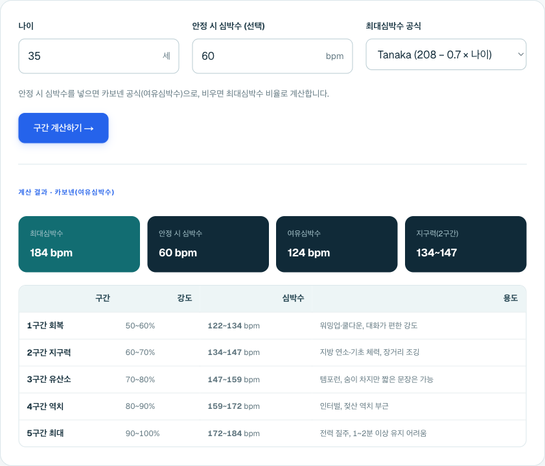
Task: Select the 2구간 지구력 row label
Action: pyautogui.click(x=49, y=352)
